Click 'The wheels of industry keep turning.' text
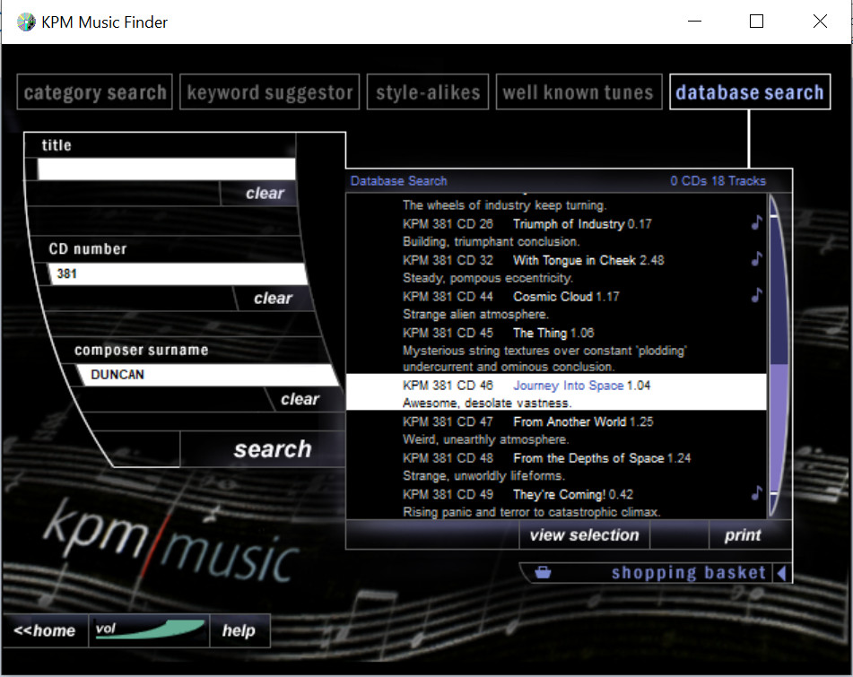 coord(504,205)
